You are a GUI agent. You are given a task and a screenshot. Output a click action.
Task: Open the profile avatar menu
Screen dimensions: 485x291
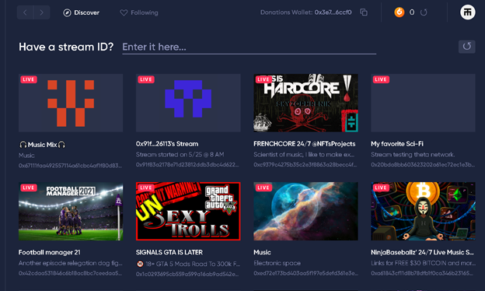[x=467, y=12]
